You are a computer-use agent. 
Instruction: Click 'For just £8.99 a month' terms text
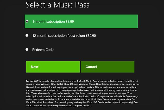click(x=37, y=81)
